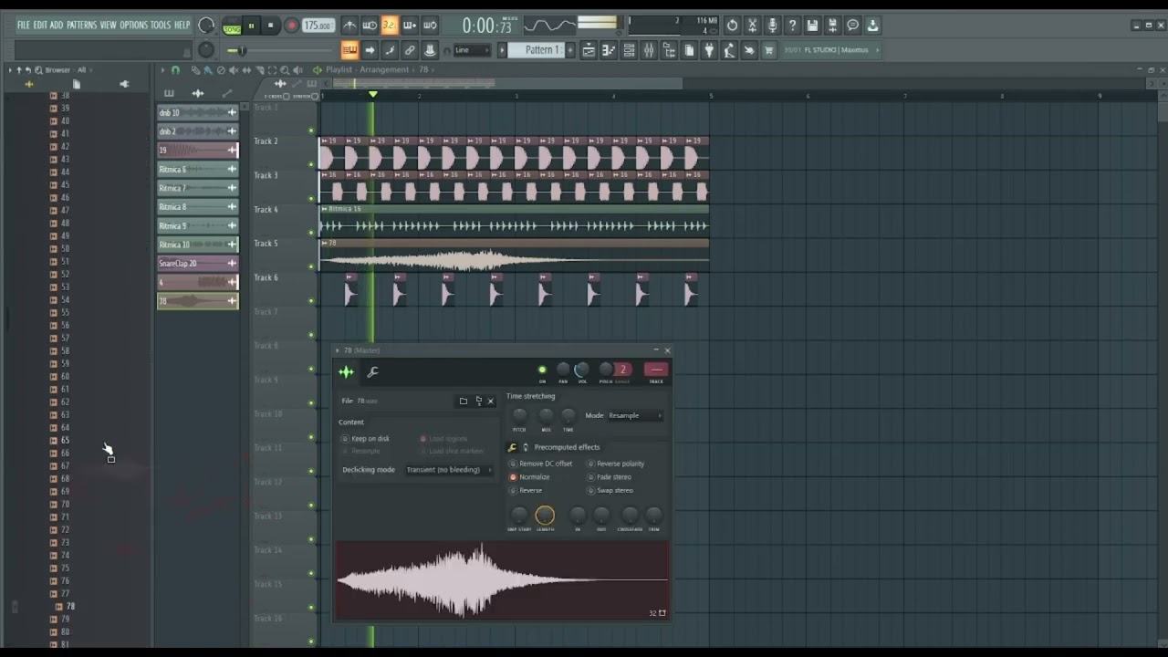Image resolution: width=1168 pixels, height=657 pixels.
Task: Open the mixer toolbar icon
Action: coord(649,50)
